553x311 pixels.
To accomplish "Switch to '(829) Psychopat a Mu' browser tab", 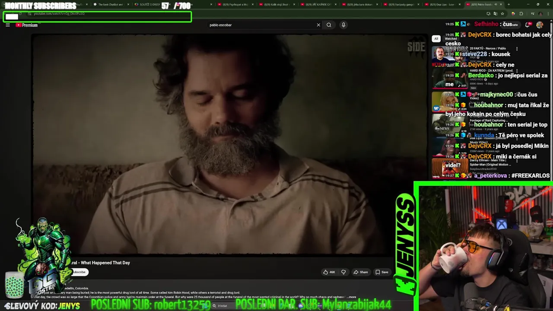I will point(235,4).
